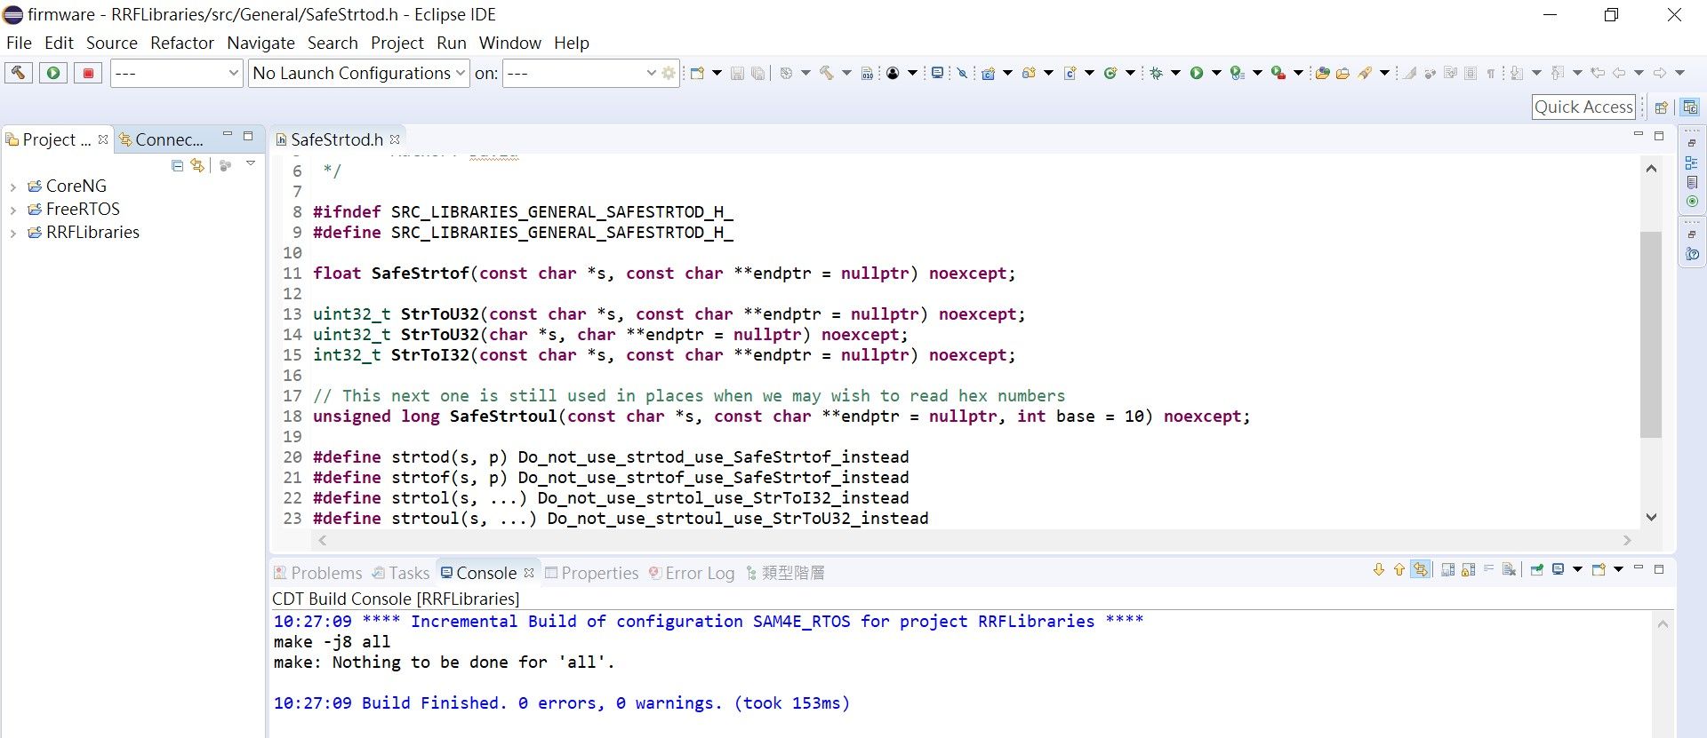The height and width of the screenshot is (738, 1707).
Task: Open dropdown arrow beside Debug icon
Action: coord(1175,73)
